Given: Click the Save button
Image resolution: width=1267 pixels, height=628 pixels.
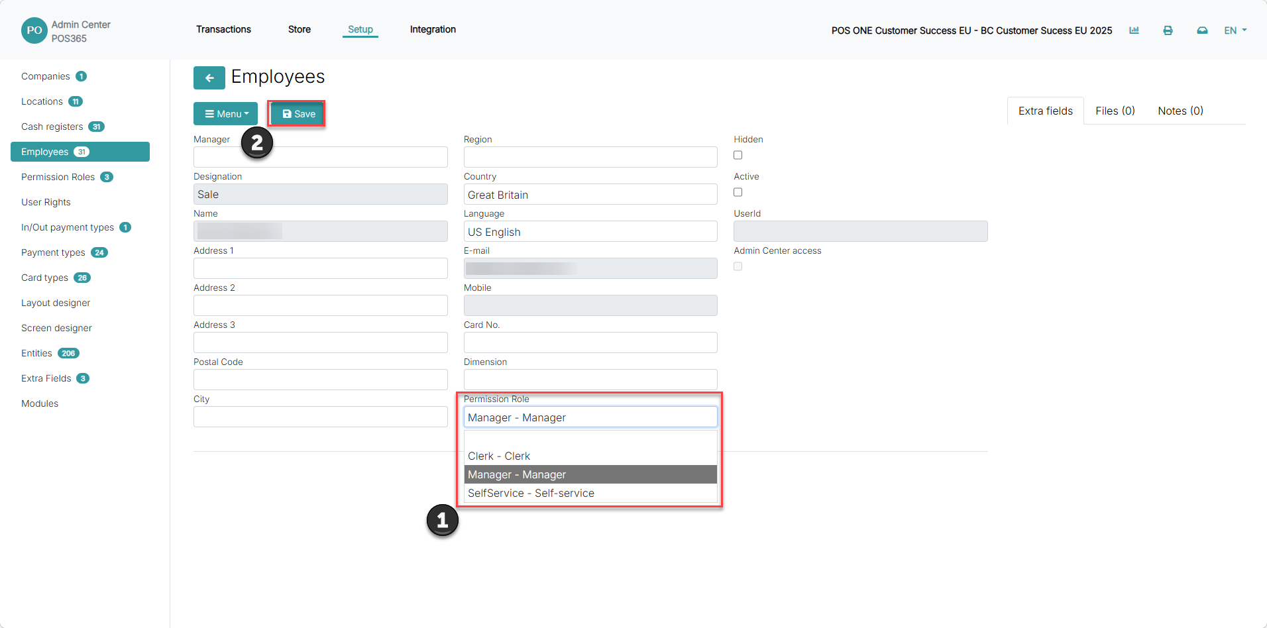Looking at the screenshot, I should pyautogui.click(x=298, y=114).
